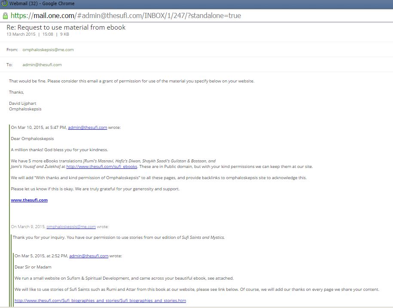393x308 pixels.
Task: Click the 'Omphaloskepsis' signature line
Action: [x=25, y=109]
